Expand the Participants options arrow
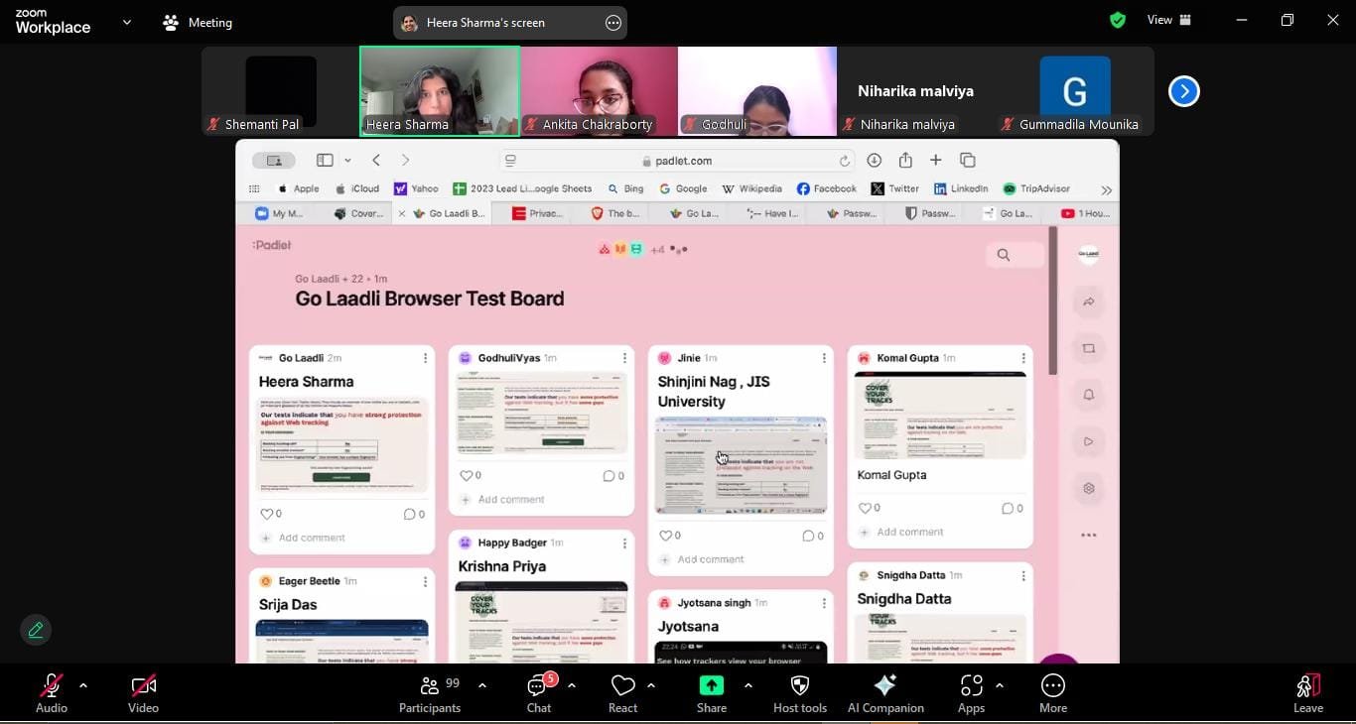 482,685
